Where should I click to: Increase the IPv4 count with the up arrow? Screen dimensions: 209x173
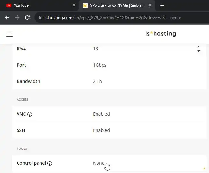click(x=199, y=47)
